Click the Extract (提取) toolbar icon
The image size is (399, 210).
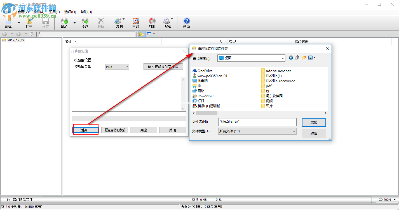(x=85, y=23)
